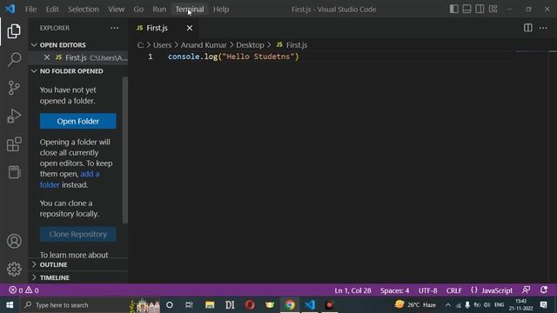Change indentation via Spaces: 4
This screenshot has height=313, width=557.
tap(394, 290)
